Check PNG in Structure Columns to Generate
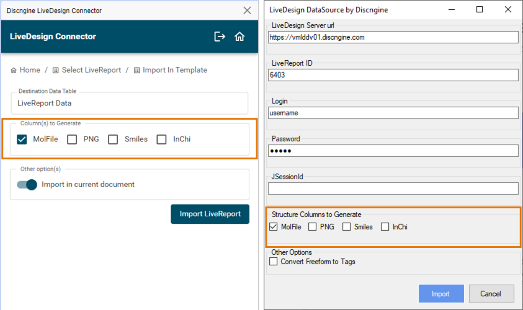This screenshot has width=523, height=310. (x=313, y=227)
